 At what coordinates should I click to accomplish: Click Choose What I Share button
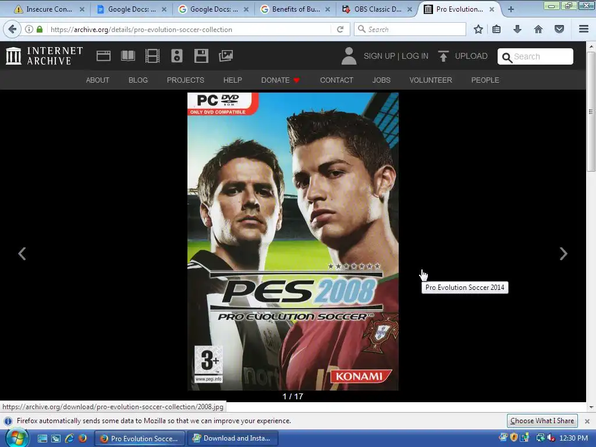[542, 421]
